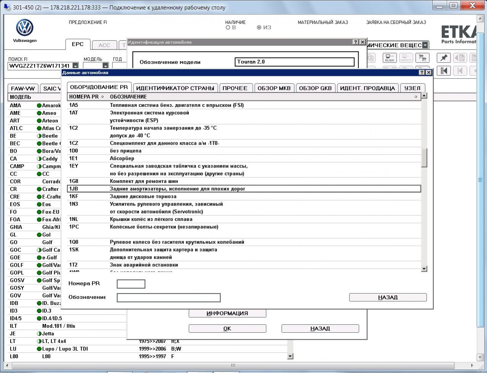
Task: Open the ПОИСК FI VIN dropdown arrow
Action: coord(75,66)
